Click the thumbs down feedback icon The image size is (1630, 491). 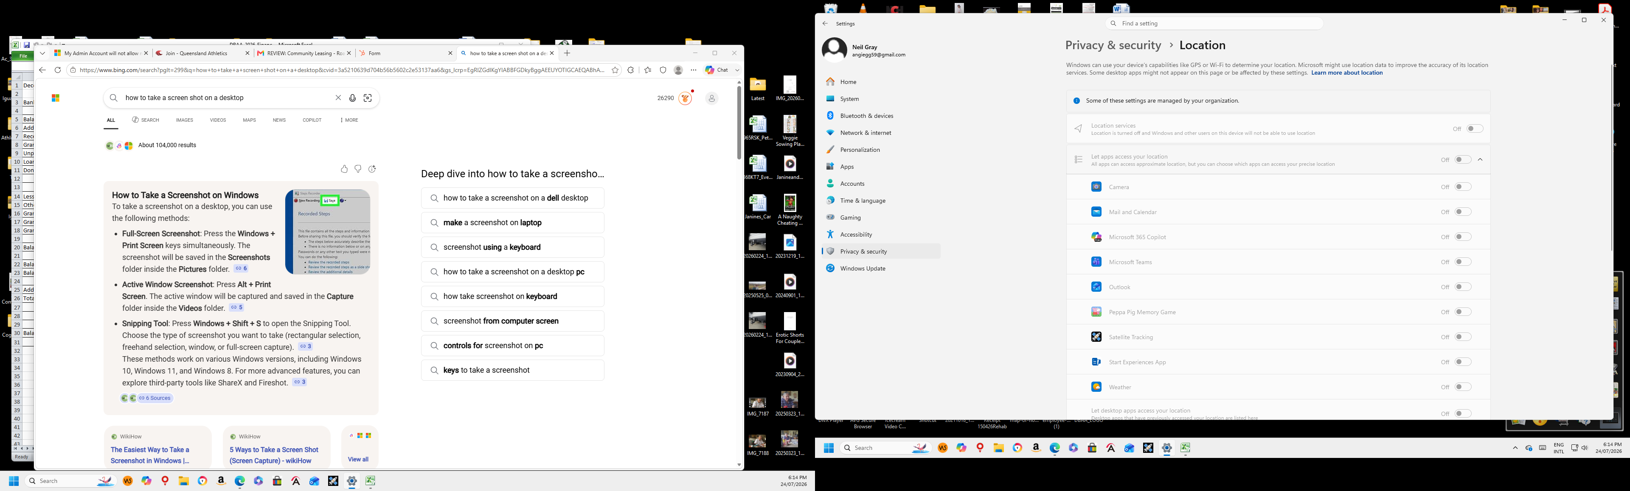(358, 169)
